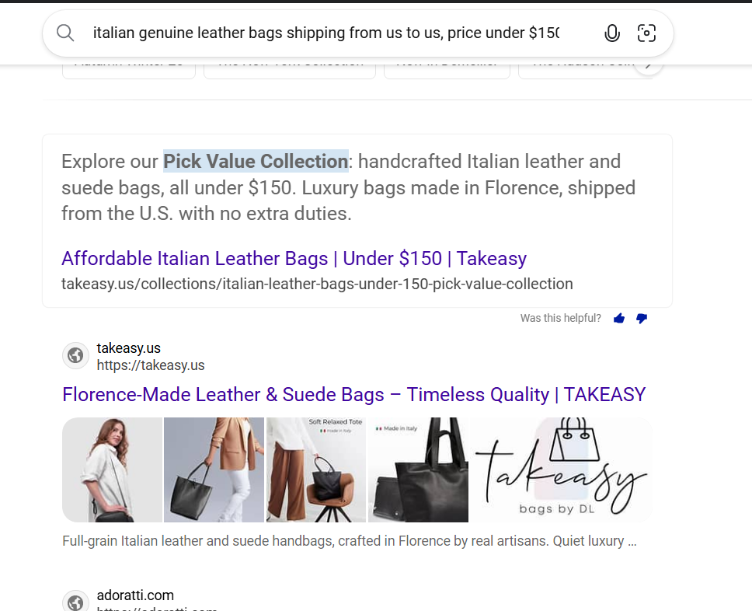
Task: Open visual search via the camera icon
Action: [646, 33]
